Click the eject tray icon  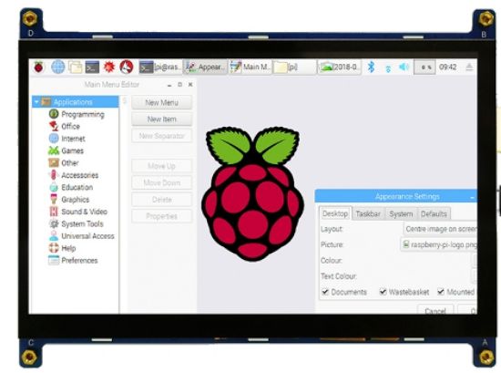(x=469, y=67)
